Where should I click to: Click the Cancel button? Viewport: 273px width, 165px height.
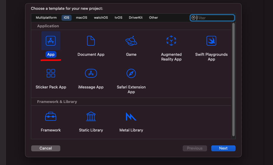click(x=46, y=148)
